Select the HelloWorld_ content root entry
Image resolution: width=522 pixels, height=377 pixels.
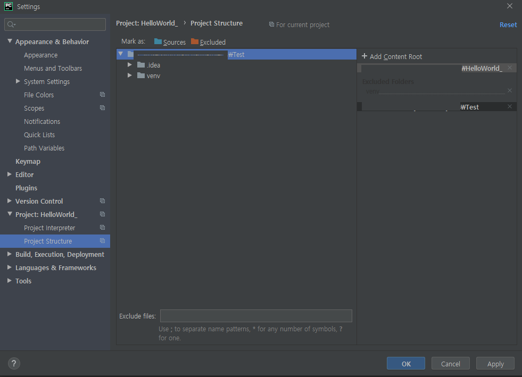click(437, 68)
